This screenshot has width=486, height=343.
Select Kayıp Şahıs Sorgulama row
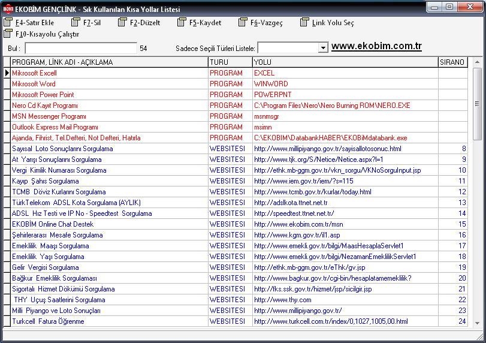point(236,181)
